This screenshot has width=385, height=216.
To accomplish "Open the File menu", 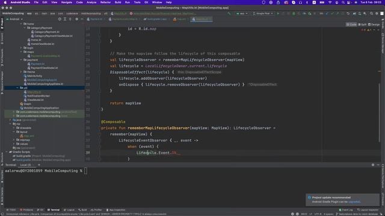I will click(36, 2).
